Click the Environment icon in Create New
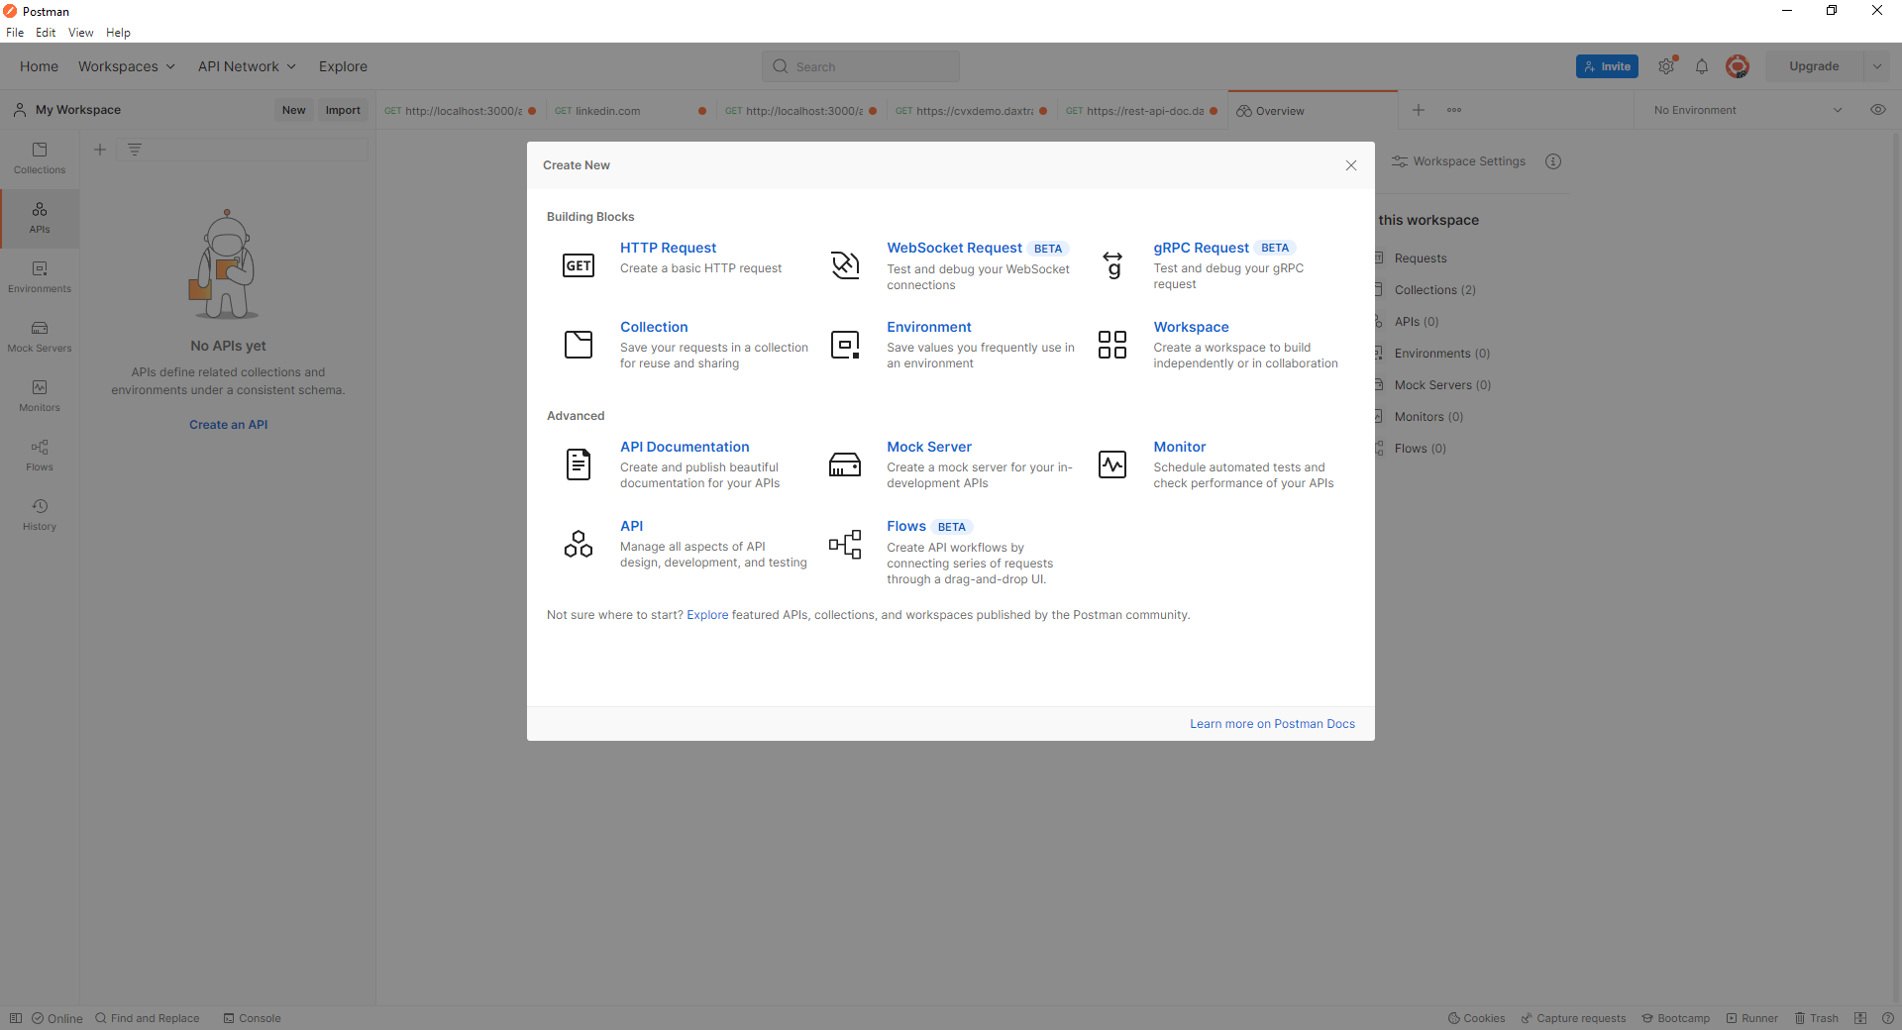Screen dimensions: 1902x1030 845,345
